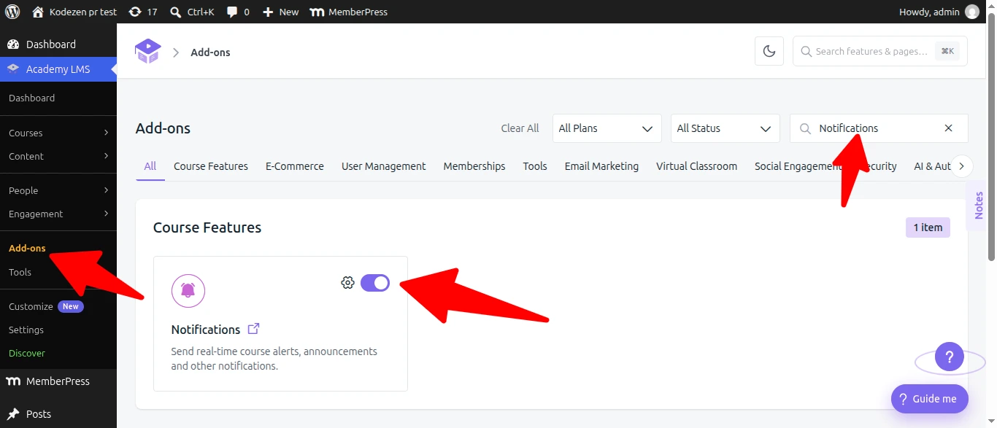Image resolution: width=997 pixels, height=428 pixels.
Task: Click Clear All filters
Action: pyautogui.click(x=520, y=128)
